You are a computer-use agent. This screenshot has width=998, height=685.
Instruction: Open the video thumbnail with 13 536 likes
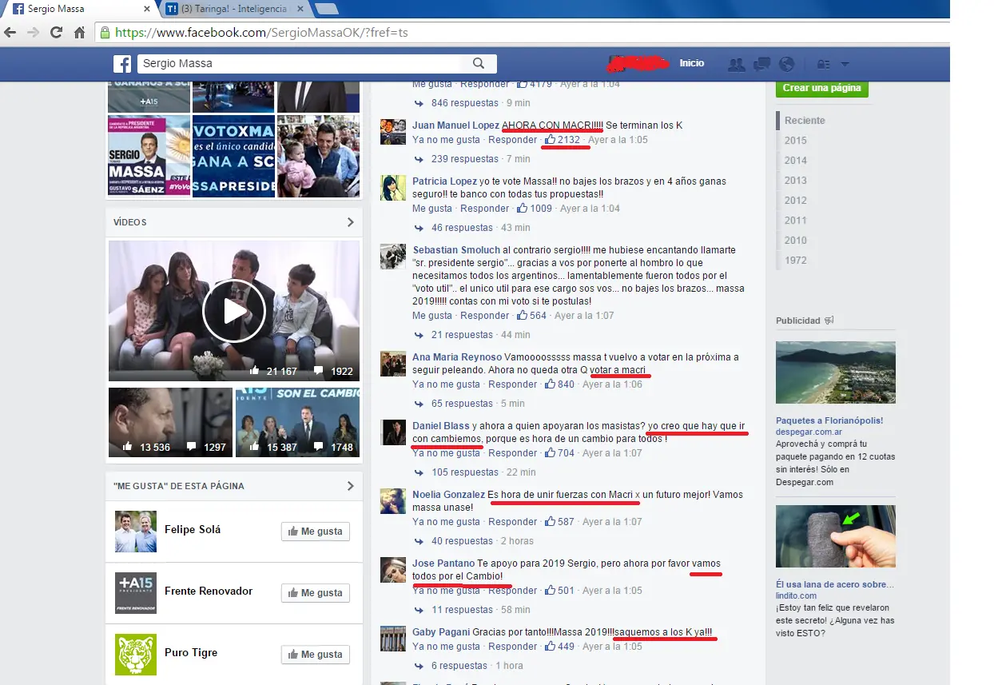pos(170,422)
